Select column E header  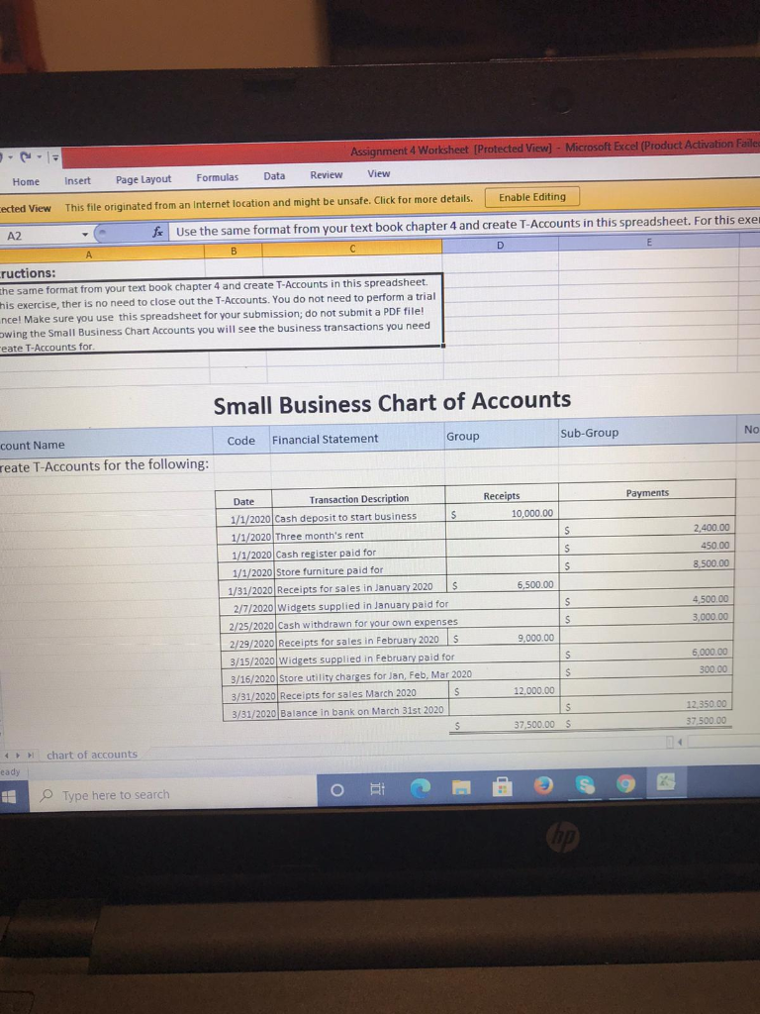pyautogui.click(x=649, y=242)
